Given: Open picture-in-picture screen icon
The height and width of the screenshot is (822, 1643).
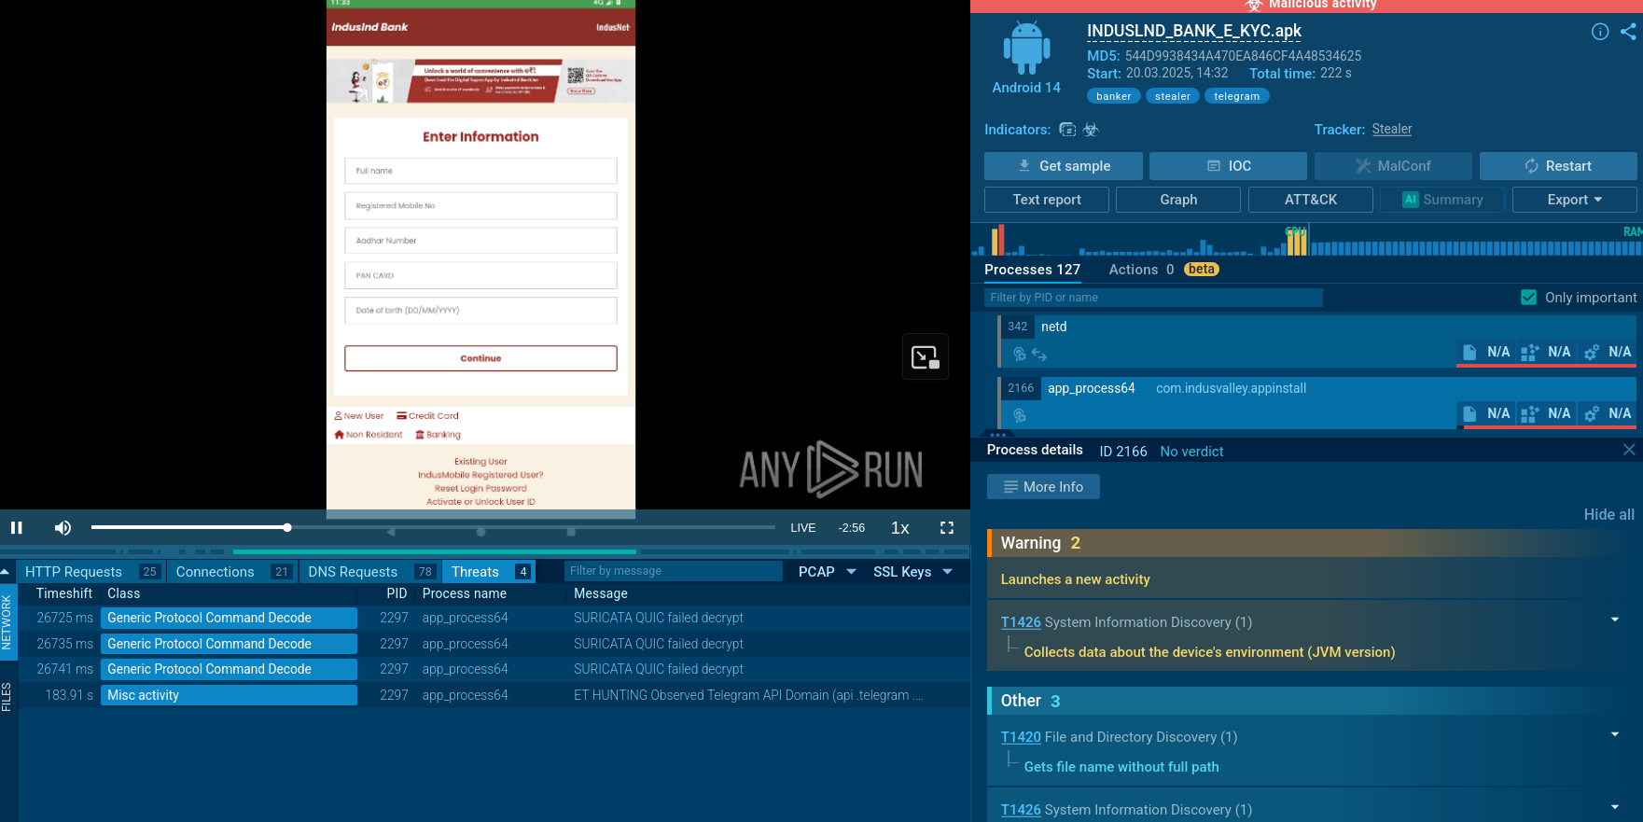Looking at the screenshot, I should pyautogui.click(x=926, y=356).
